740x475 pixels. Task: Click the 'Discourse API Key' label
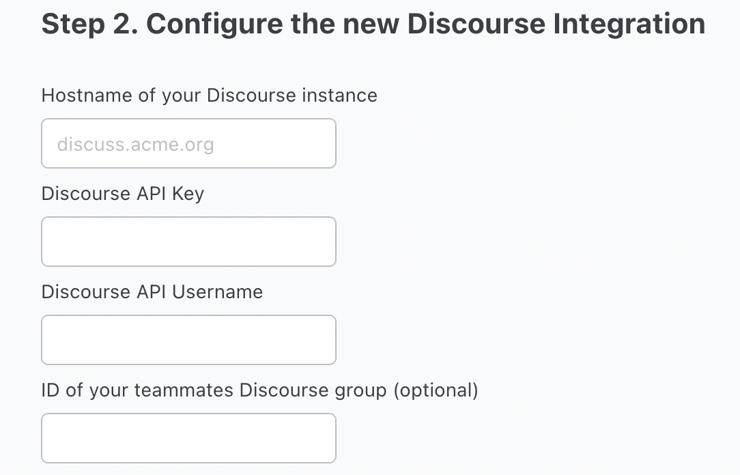click(123, 194)
